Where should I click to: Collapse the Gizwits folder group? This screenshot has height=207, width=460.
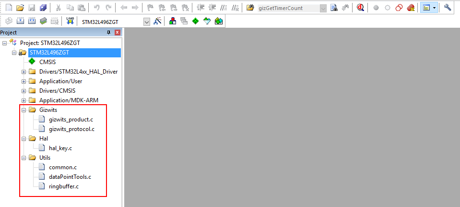(24, 110)
